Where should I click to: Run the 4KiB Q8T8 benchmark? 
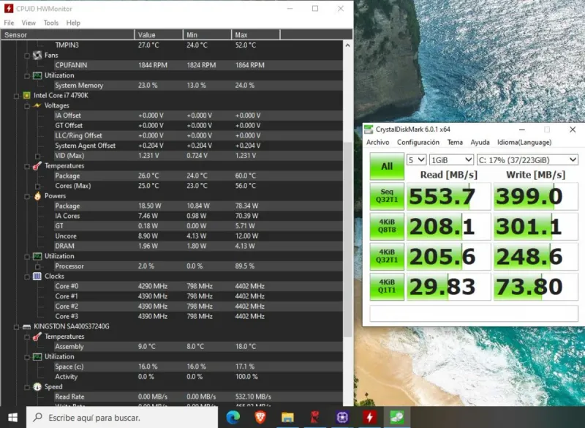coord(387,226)
